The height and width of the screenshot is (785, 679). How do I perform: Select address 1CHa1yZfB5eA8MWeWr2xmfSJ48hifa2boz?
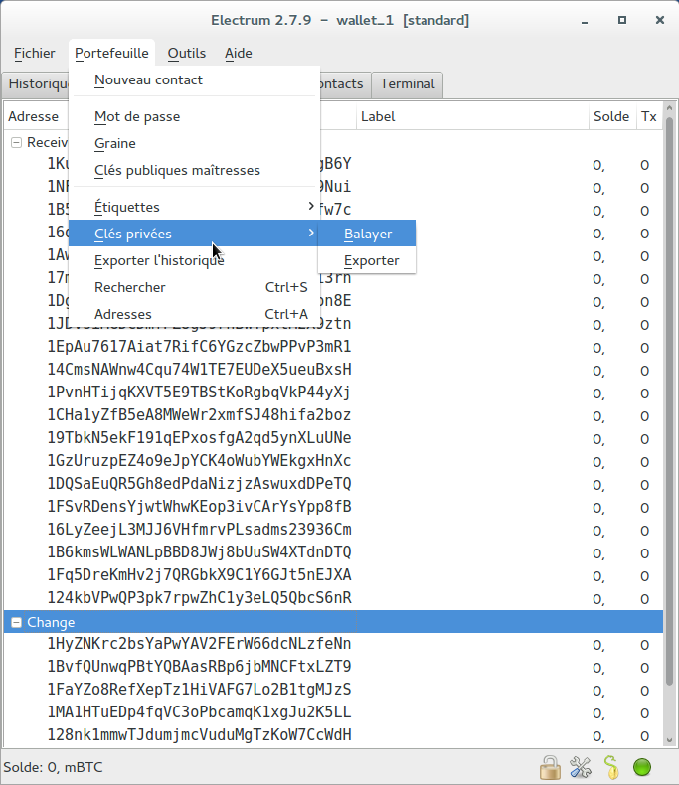[x=199, y=415]
